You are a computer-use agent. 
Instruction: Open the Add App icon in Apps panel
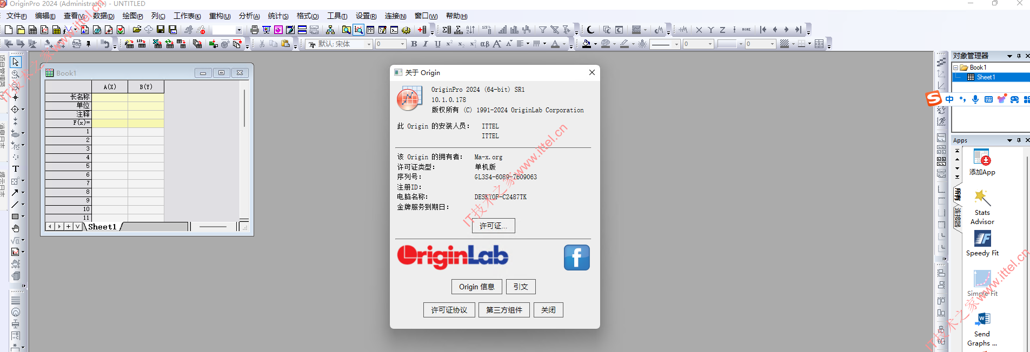(x=982, y=163)
